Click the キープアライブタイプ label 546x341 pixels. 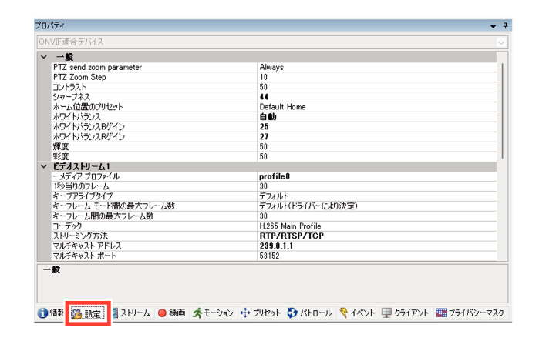[83, 196]
